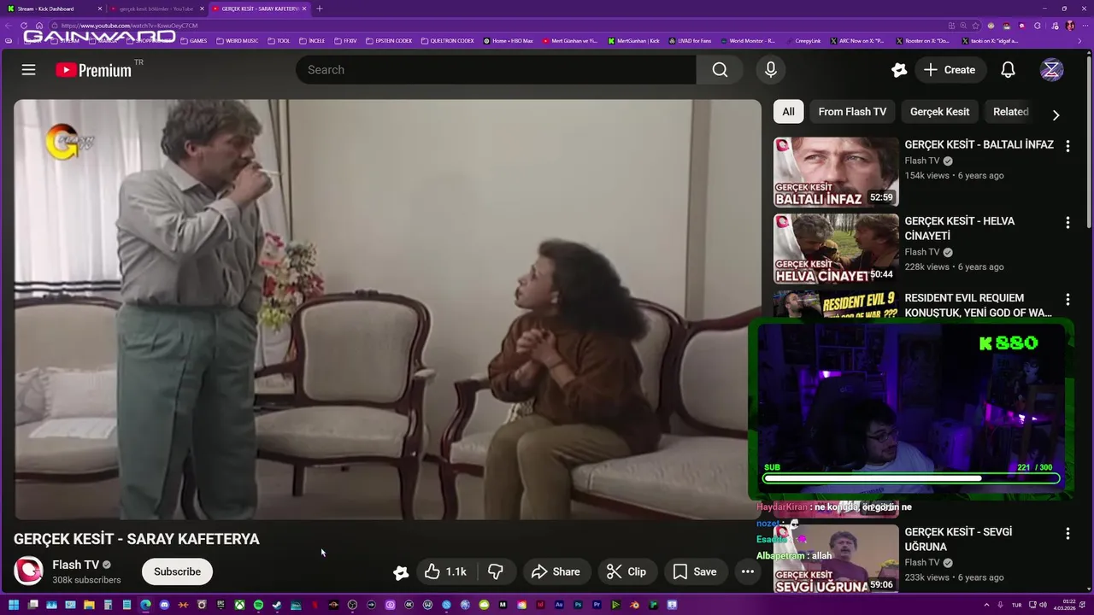Select the Related chip

coord(1010,112)
